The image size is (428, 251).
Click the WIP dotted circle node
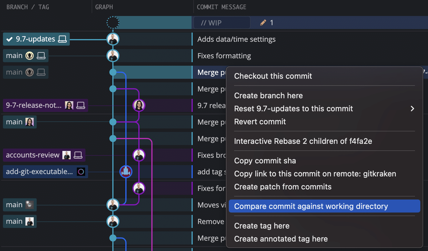coord(113,22)
